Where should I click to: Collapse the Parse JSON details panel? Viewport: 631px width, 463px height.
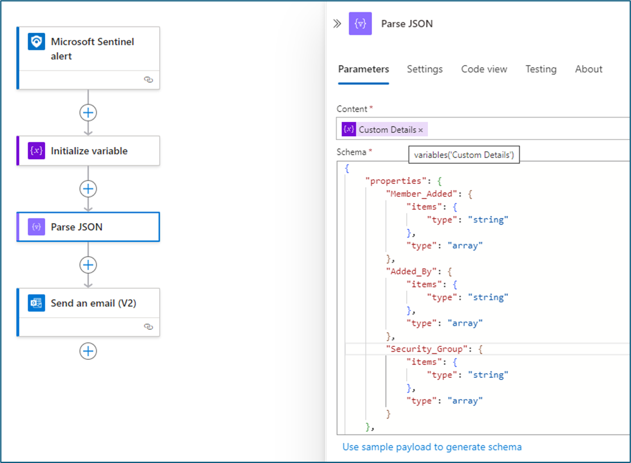337,24
